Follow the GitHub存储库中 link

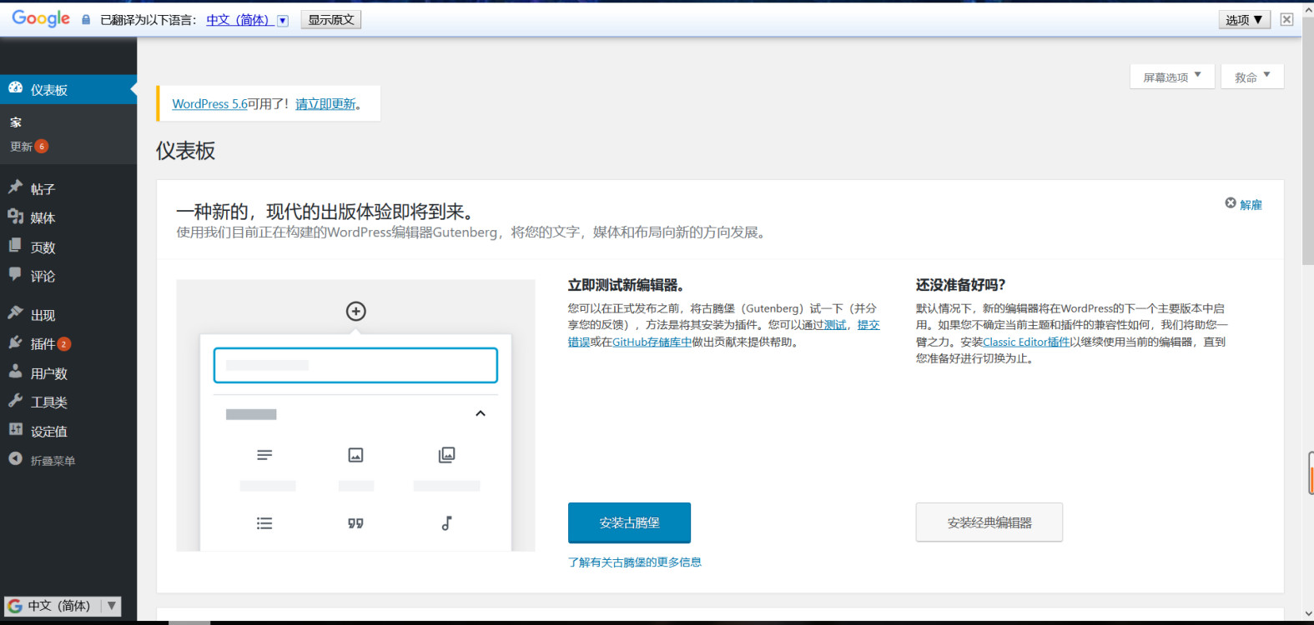[x=652, y=342]
